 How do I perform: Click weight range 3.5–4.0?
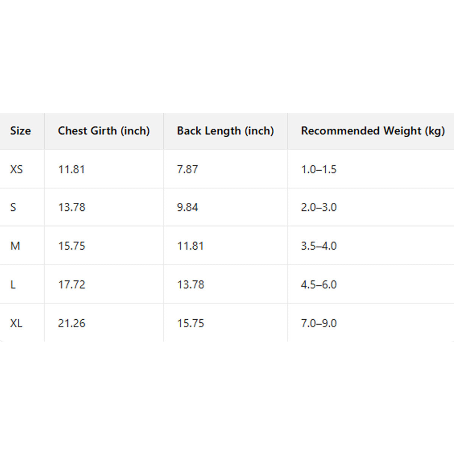point(319,246)
